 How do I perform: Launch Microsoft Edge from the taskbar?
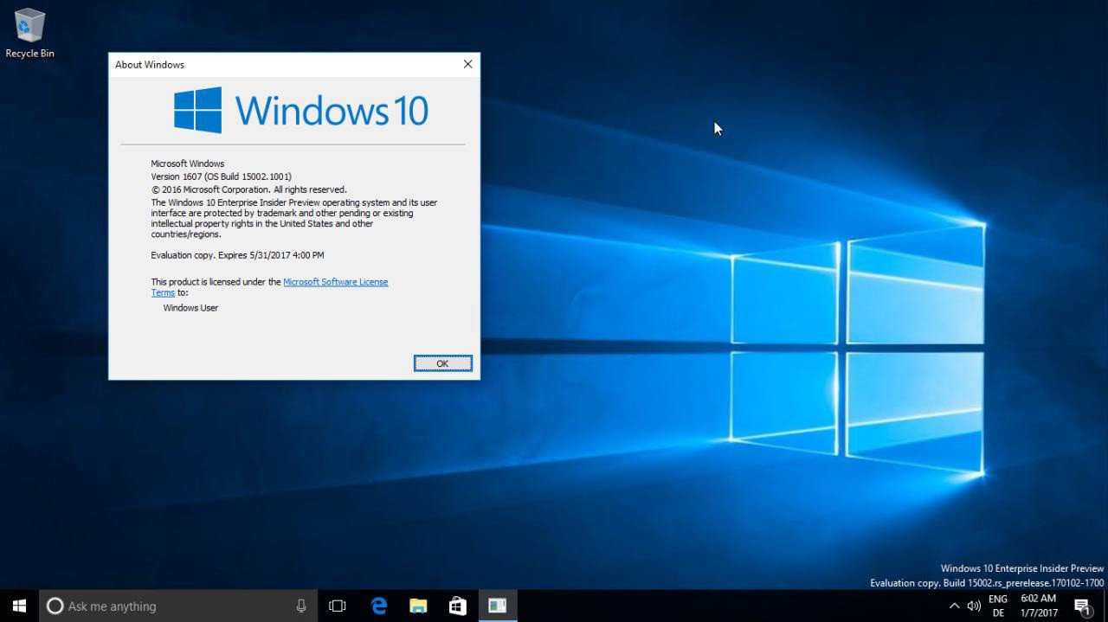378,606
